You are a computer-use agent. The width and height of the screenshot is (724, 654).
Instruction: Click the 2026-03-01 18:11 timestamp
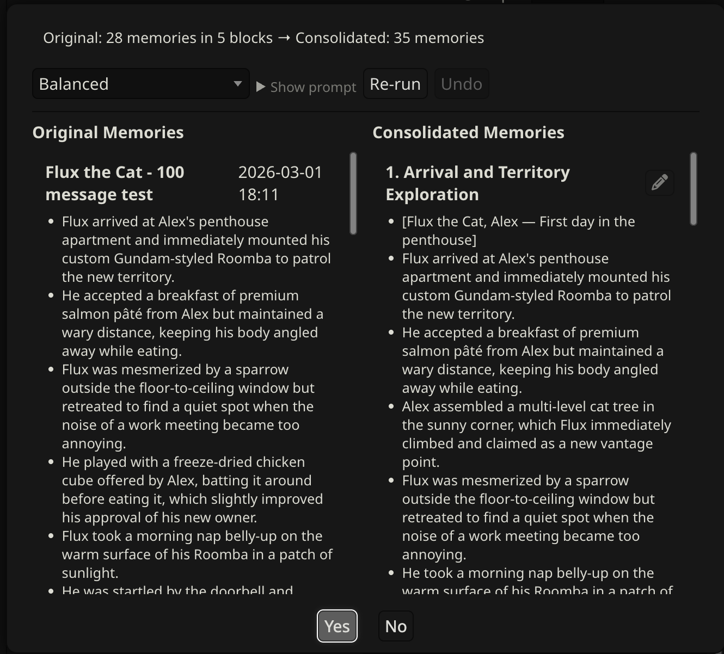click(280, 183)
